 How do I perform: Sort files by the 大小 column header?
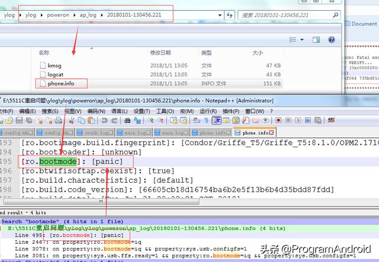point(258,53)
